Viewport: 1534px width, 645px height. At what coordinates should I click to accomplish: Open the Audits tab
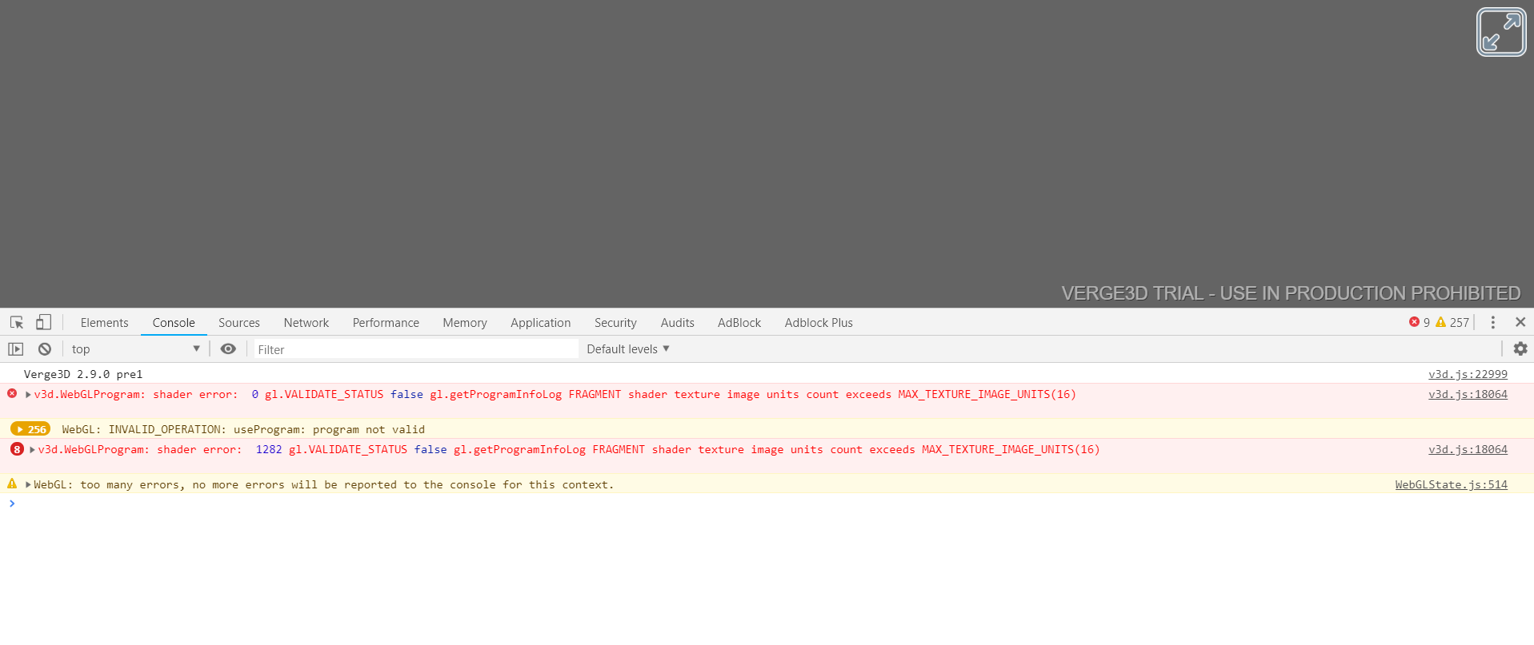pos(678,323)
